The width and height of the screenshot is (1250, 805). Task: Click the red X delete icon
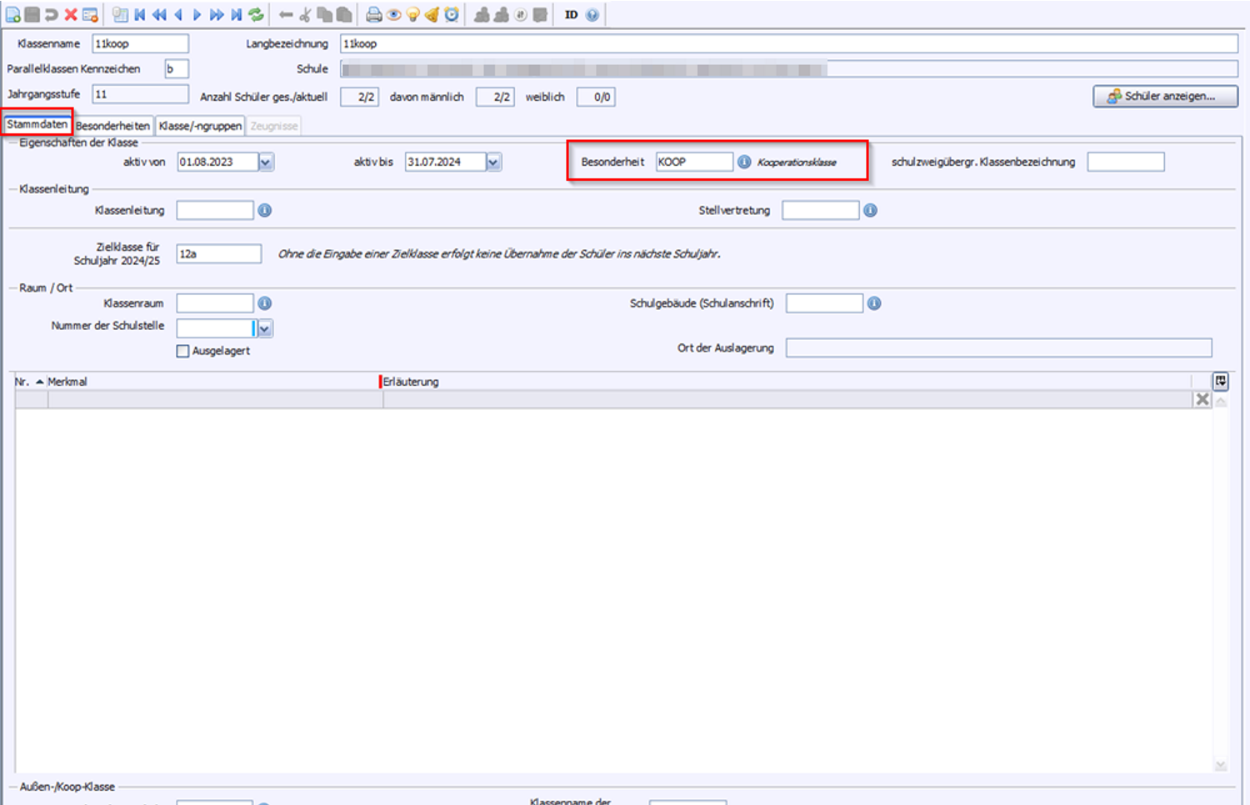tap(71, 15)
